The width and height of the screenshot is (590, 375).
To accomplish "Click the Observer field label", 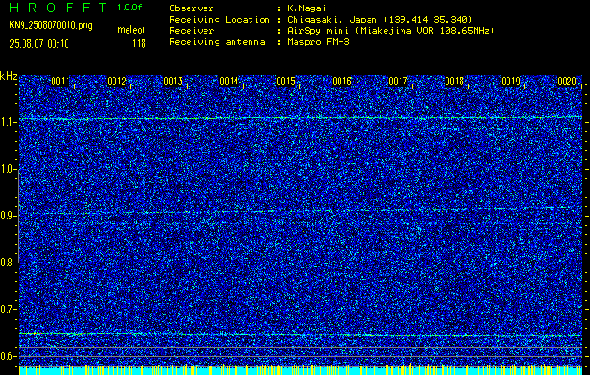I will click(x=191, y=8).
